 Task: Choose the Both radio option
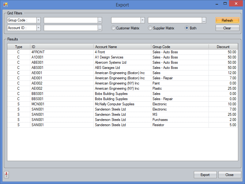(187, 28)
